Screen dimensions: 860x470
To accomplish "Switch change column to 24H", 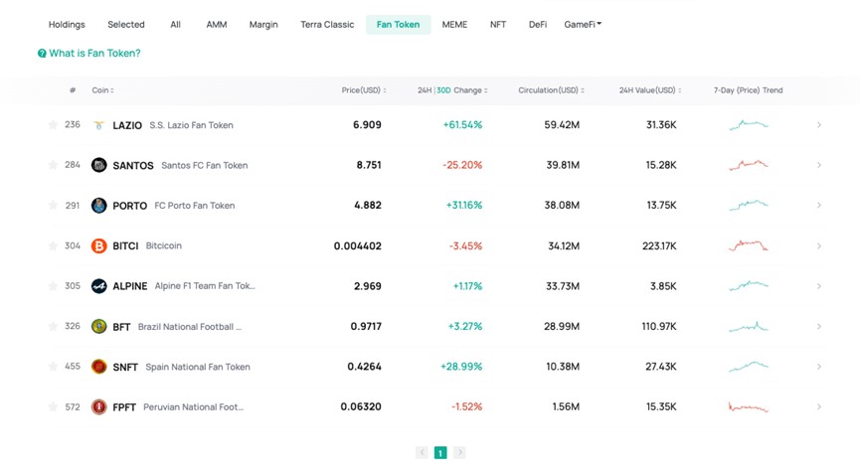I will (425, 90).
